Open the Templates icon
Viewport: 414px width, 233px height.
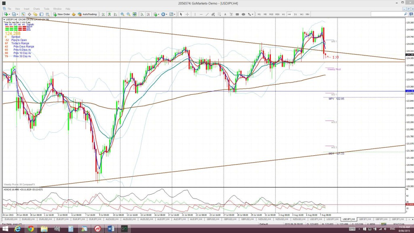(171, 14)
